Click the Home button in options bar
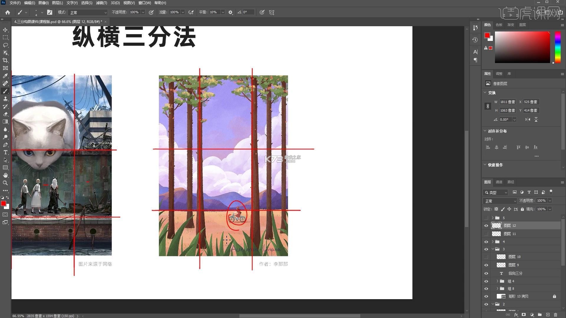 [8, 12]
